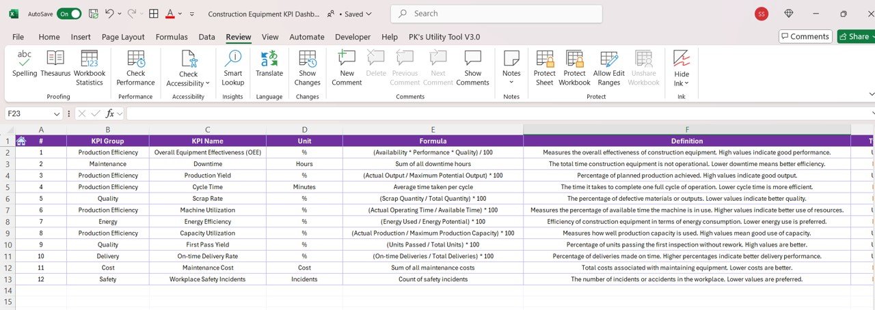This screenshot has width=875, height=310.
Task: Click the Insert Function fx icon
Action: (x=110, y=113)
